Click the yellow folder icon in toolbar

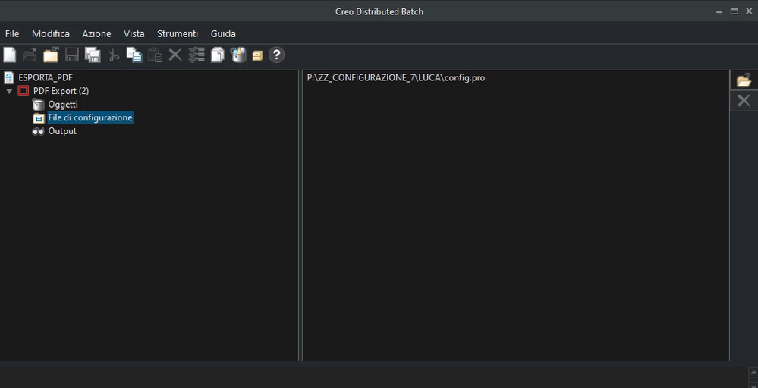(x=51, y=55)
